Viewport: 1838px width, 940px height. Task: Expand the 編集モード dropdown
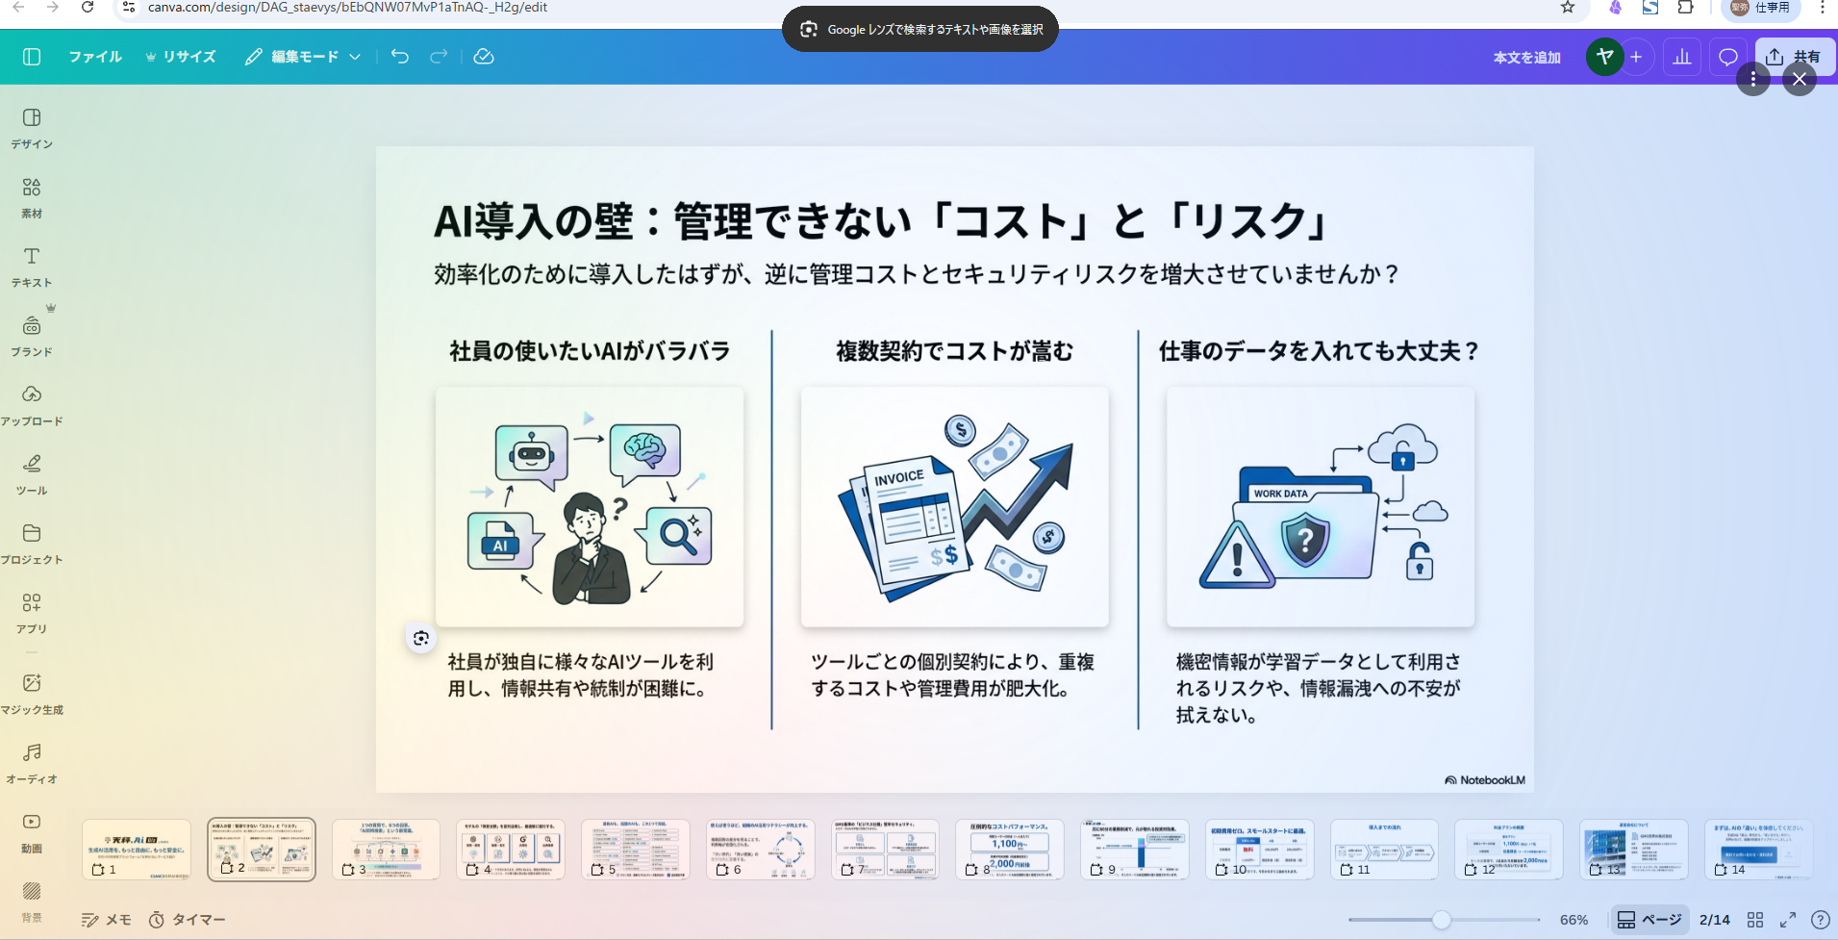355,57
